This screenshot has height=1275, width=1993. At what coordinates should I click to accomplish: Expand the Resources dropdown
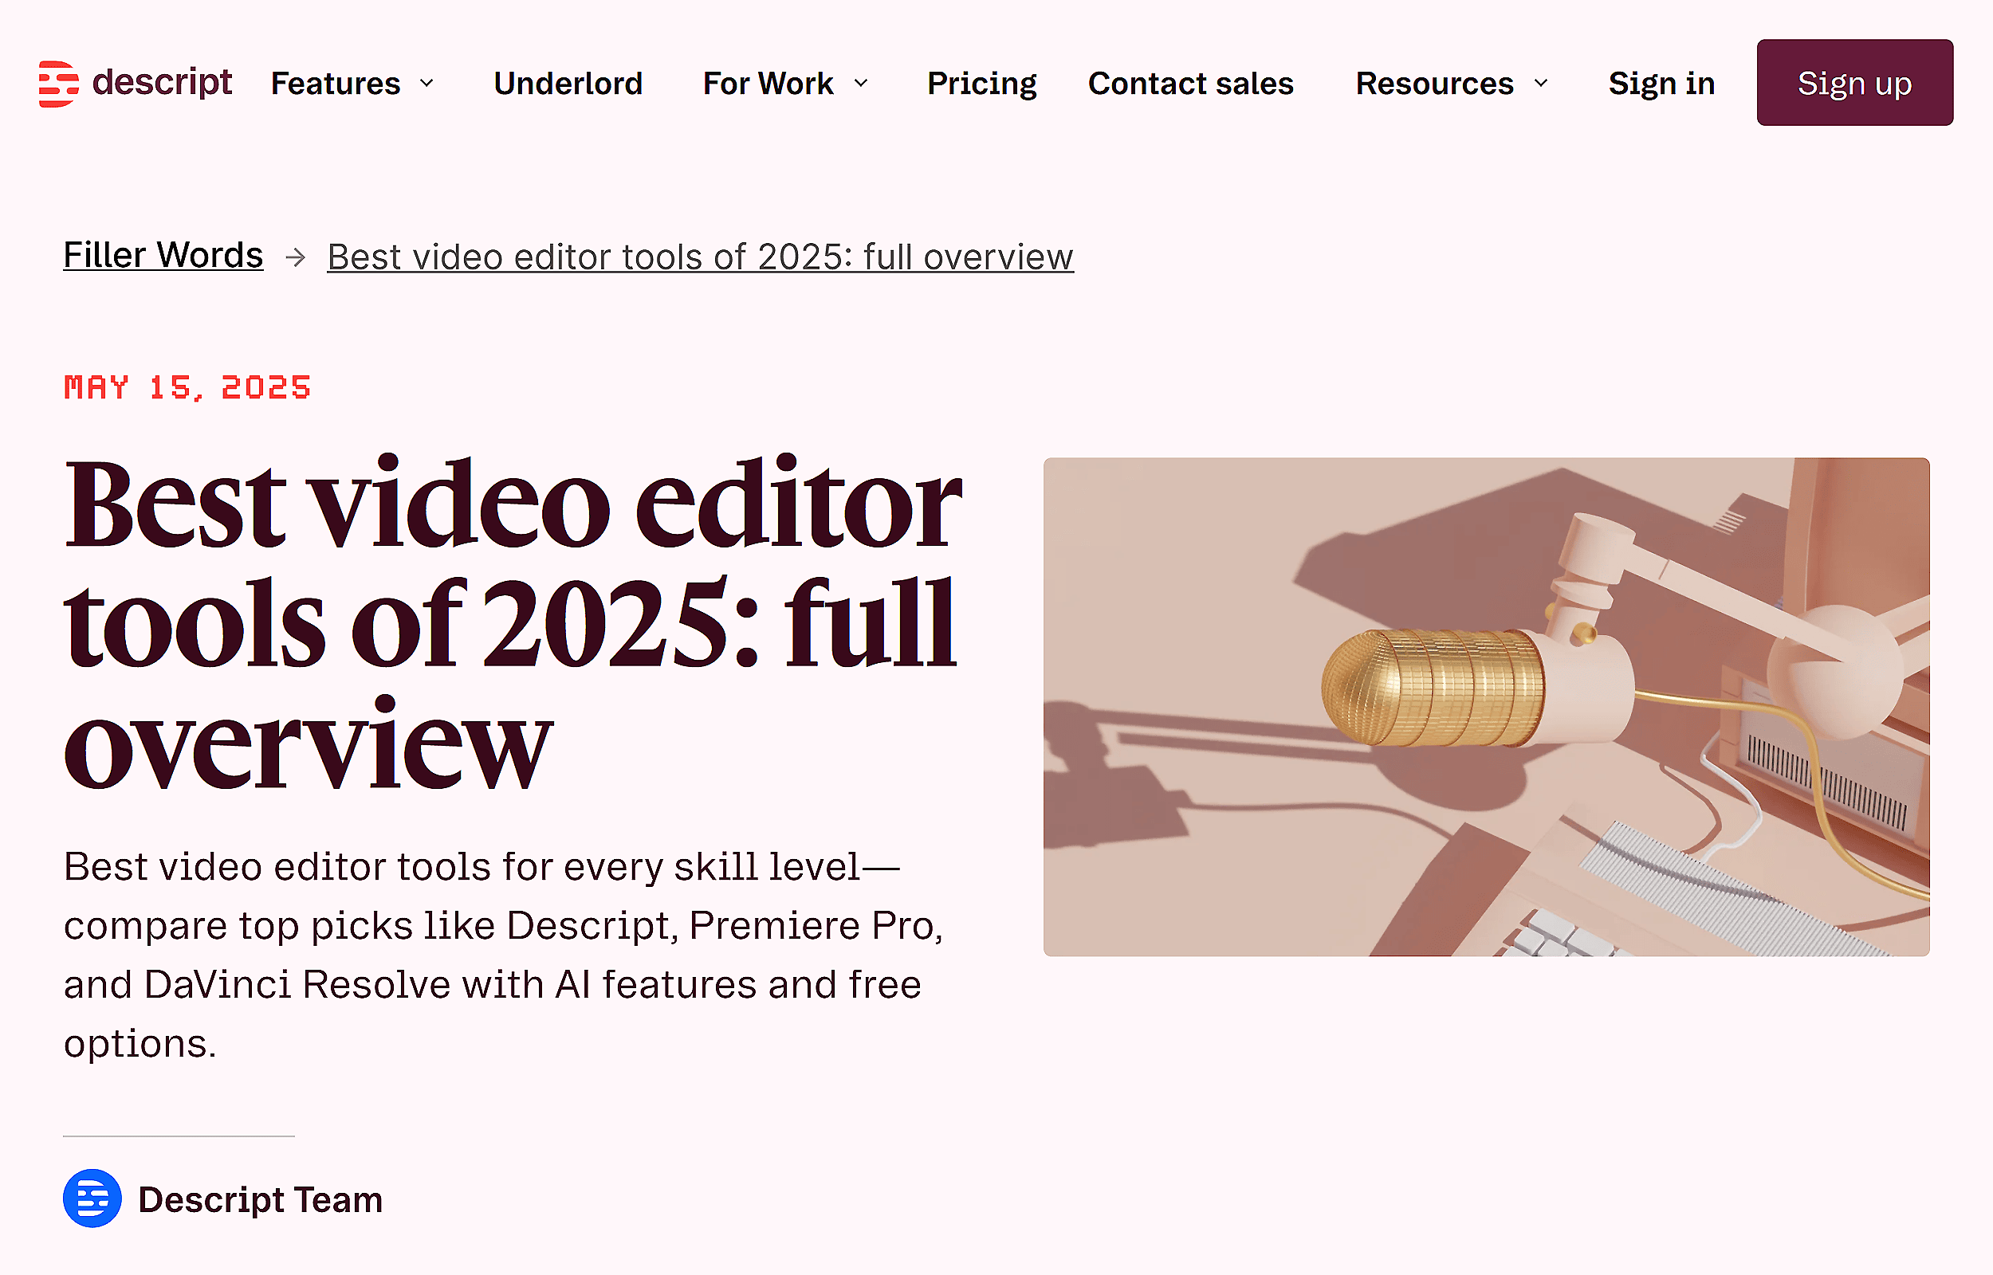coord(1541,84)
